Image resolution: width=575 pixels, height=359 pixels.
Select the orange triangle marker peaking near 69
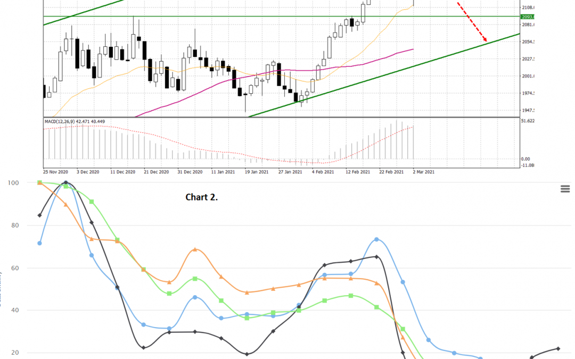[195, 249]
